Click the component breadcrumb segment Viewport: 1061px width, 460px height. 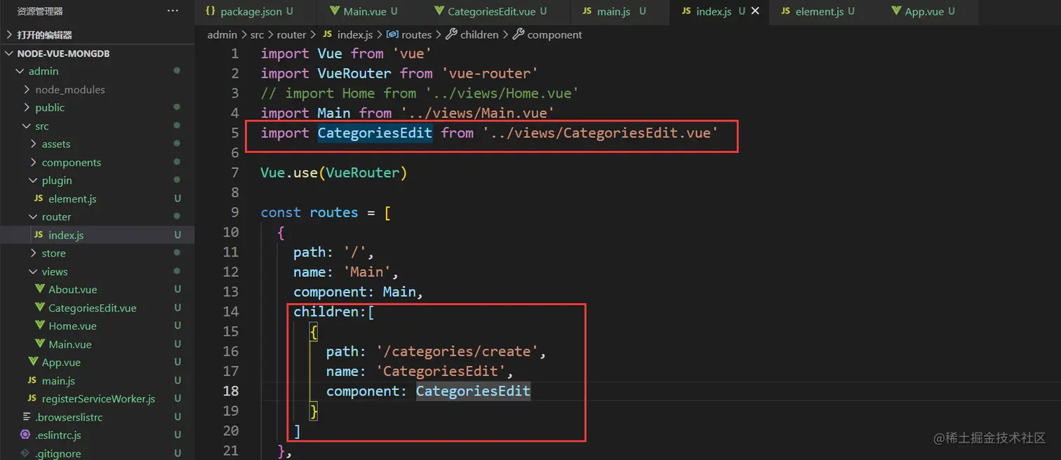554,34
